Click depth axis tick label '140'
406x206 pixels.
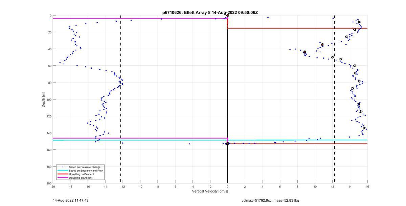pyautogui.click(x=49, y=133)
